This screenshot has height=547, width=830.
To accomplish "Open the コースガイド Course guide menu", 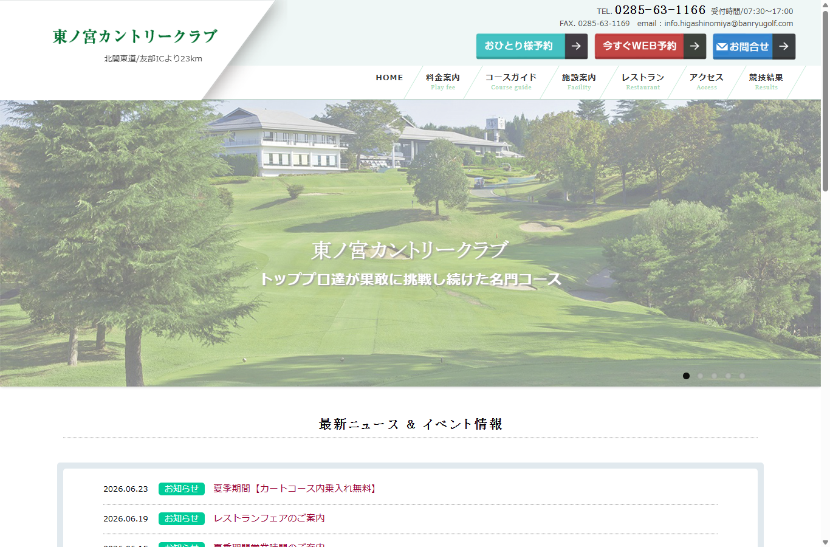I will tap(511, 81).
